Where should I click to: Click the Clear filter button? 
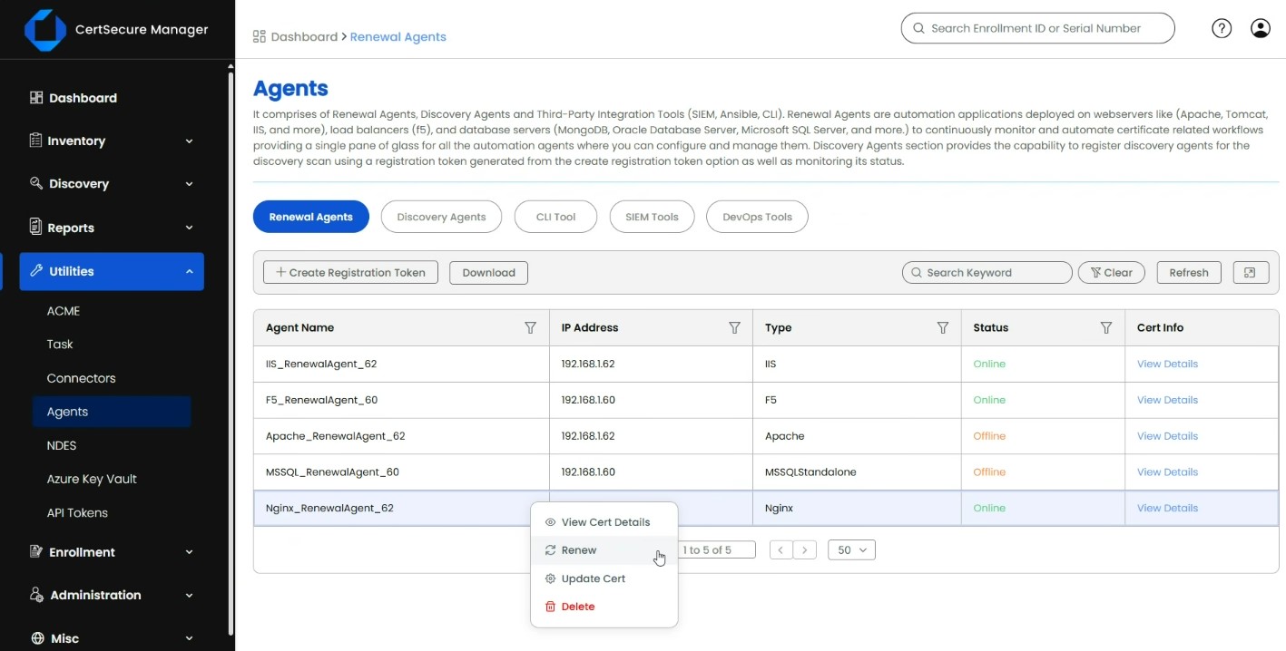click(x=1111, y=272)
